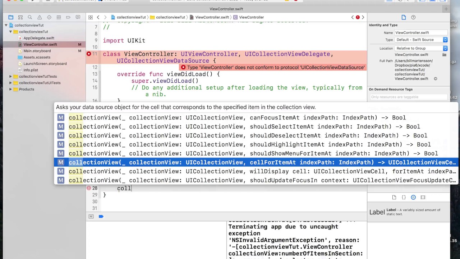Screen dimensions: 460x259
Task: Hide the debug area with the toggle button
Action: (x=91, y=217)
